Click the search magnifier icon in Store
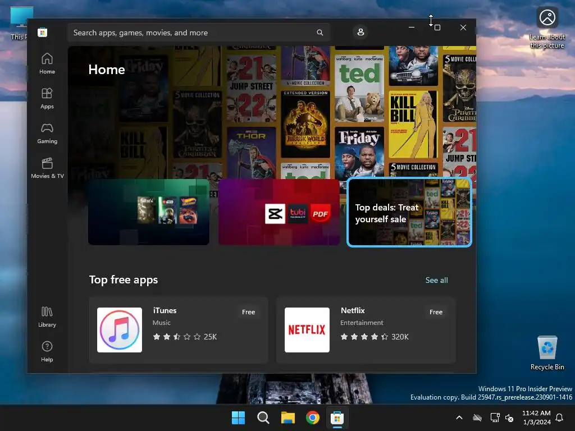The image size is (575, 431). point(320,33)
